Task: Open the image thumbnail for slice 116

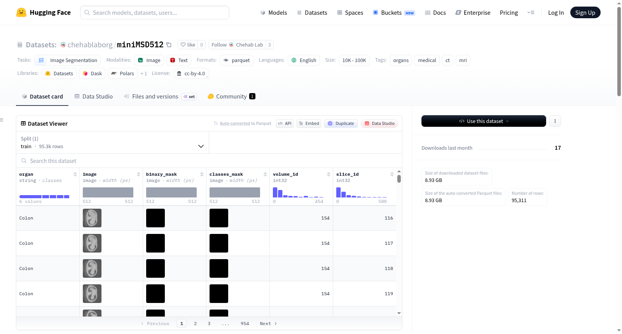Action: pyautogui.click(x=92, y=218)
